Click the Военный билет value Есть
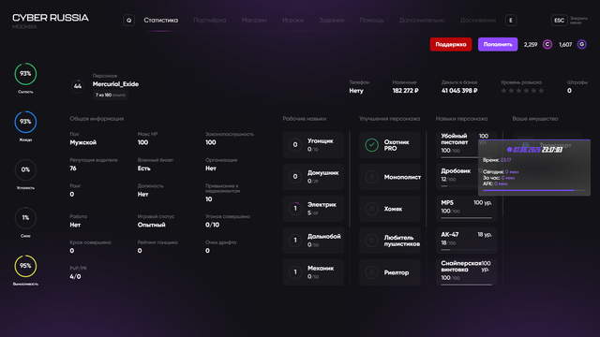The width and height of the screenshot is (600, 337). pos(143,168)
